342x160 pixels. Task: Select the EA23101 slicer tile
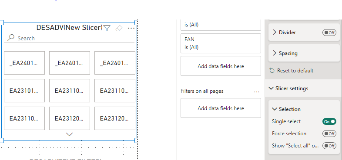click(x=24, y=91)
